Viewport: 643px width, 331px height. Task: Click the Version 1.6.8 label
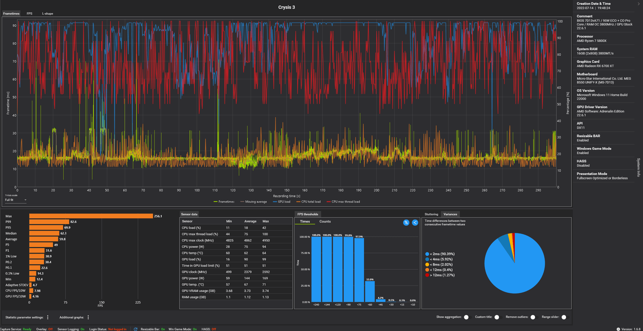(x=631, y=329)
